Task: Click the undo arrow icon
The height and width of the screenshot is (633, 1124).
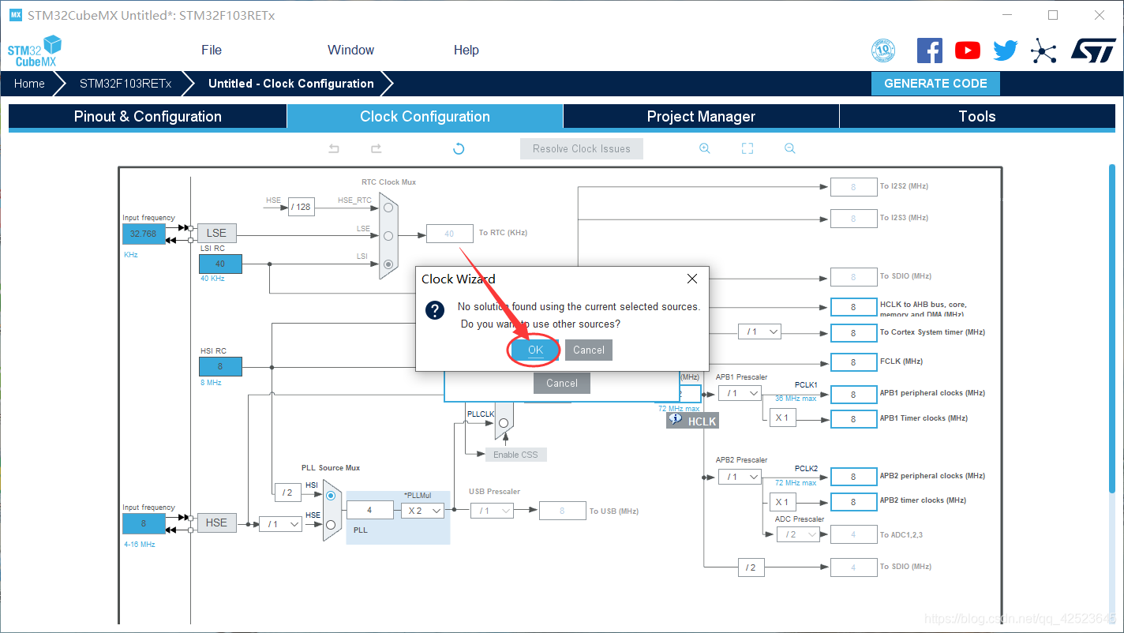Action: pyautogui.click(x=334, y=148)
